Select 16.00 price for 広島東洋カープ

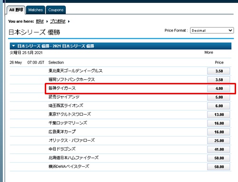click(x=218, y=132)
